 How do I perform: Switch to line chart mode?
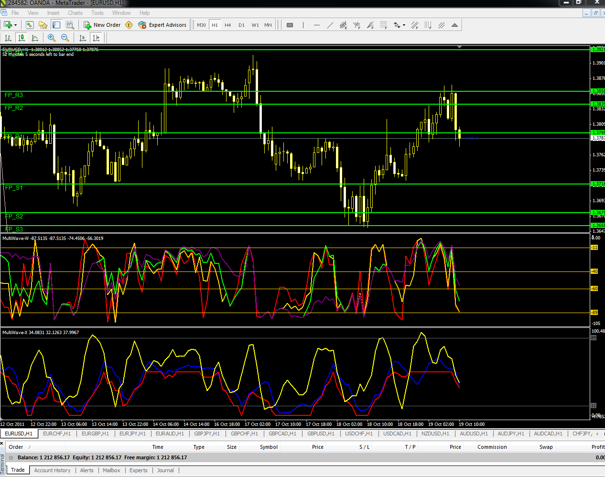[x=35, y=38]
